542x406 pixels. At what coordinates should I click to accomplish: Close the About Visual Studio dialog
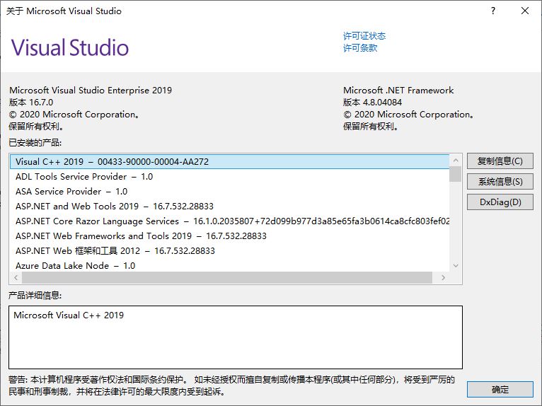[525, 11]
